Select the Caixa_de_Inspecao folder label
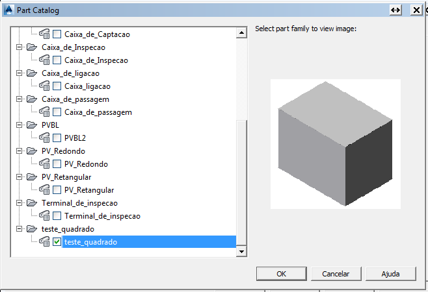This screenshot has width=428, height=292. (x=74, y=47)
